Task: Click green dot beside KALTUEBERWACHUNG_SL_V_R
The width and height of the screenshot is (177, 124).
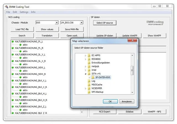Action: [13, 61]
